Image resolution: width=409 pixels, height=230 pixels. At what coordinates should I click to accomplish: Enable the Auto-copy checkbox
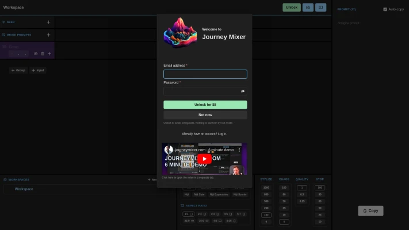(385, 9)
